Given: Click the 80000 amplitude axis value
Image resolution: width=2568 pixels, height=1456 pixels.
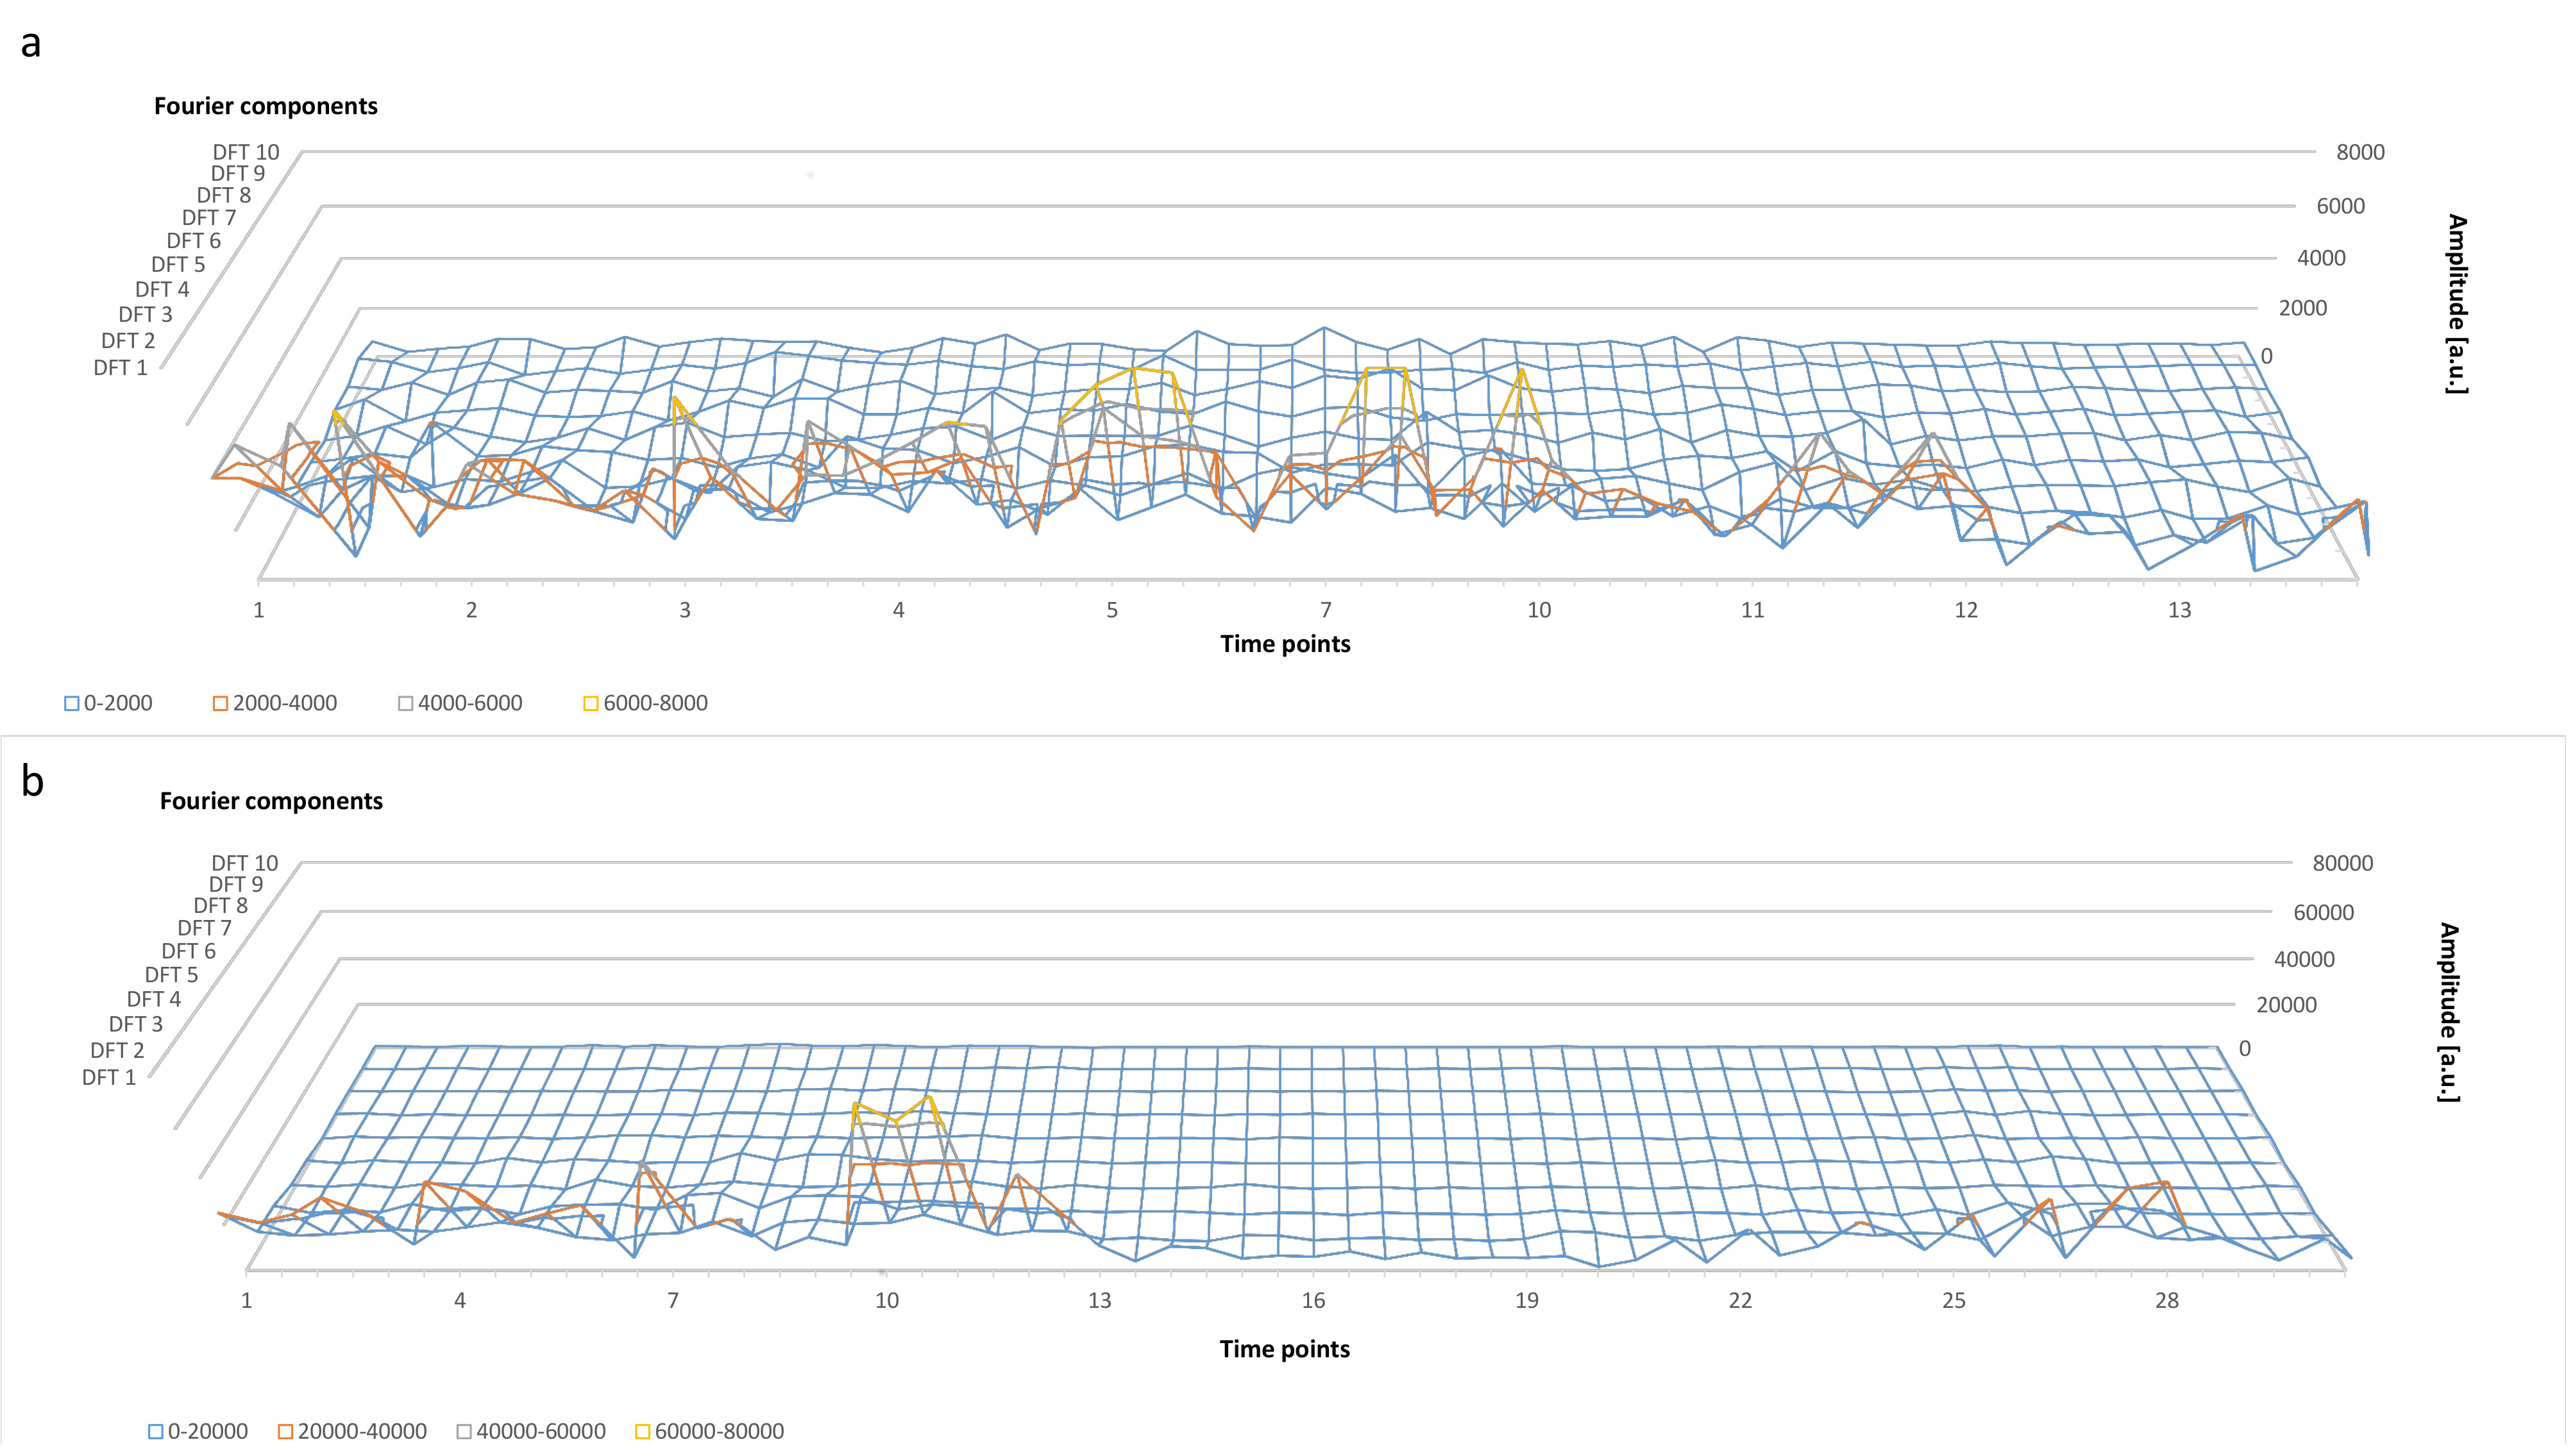Looking at the screenshot, I should (x=2342, y=863).
